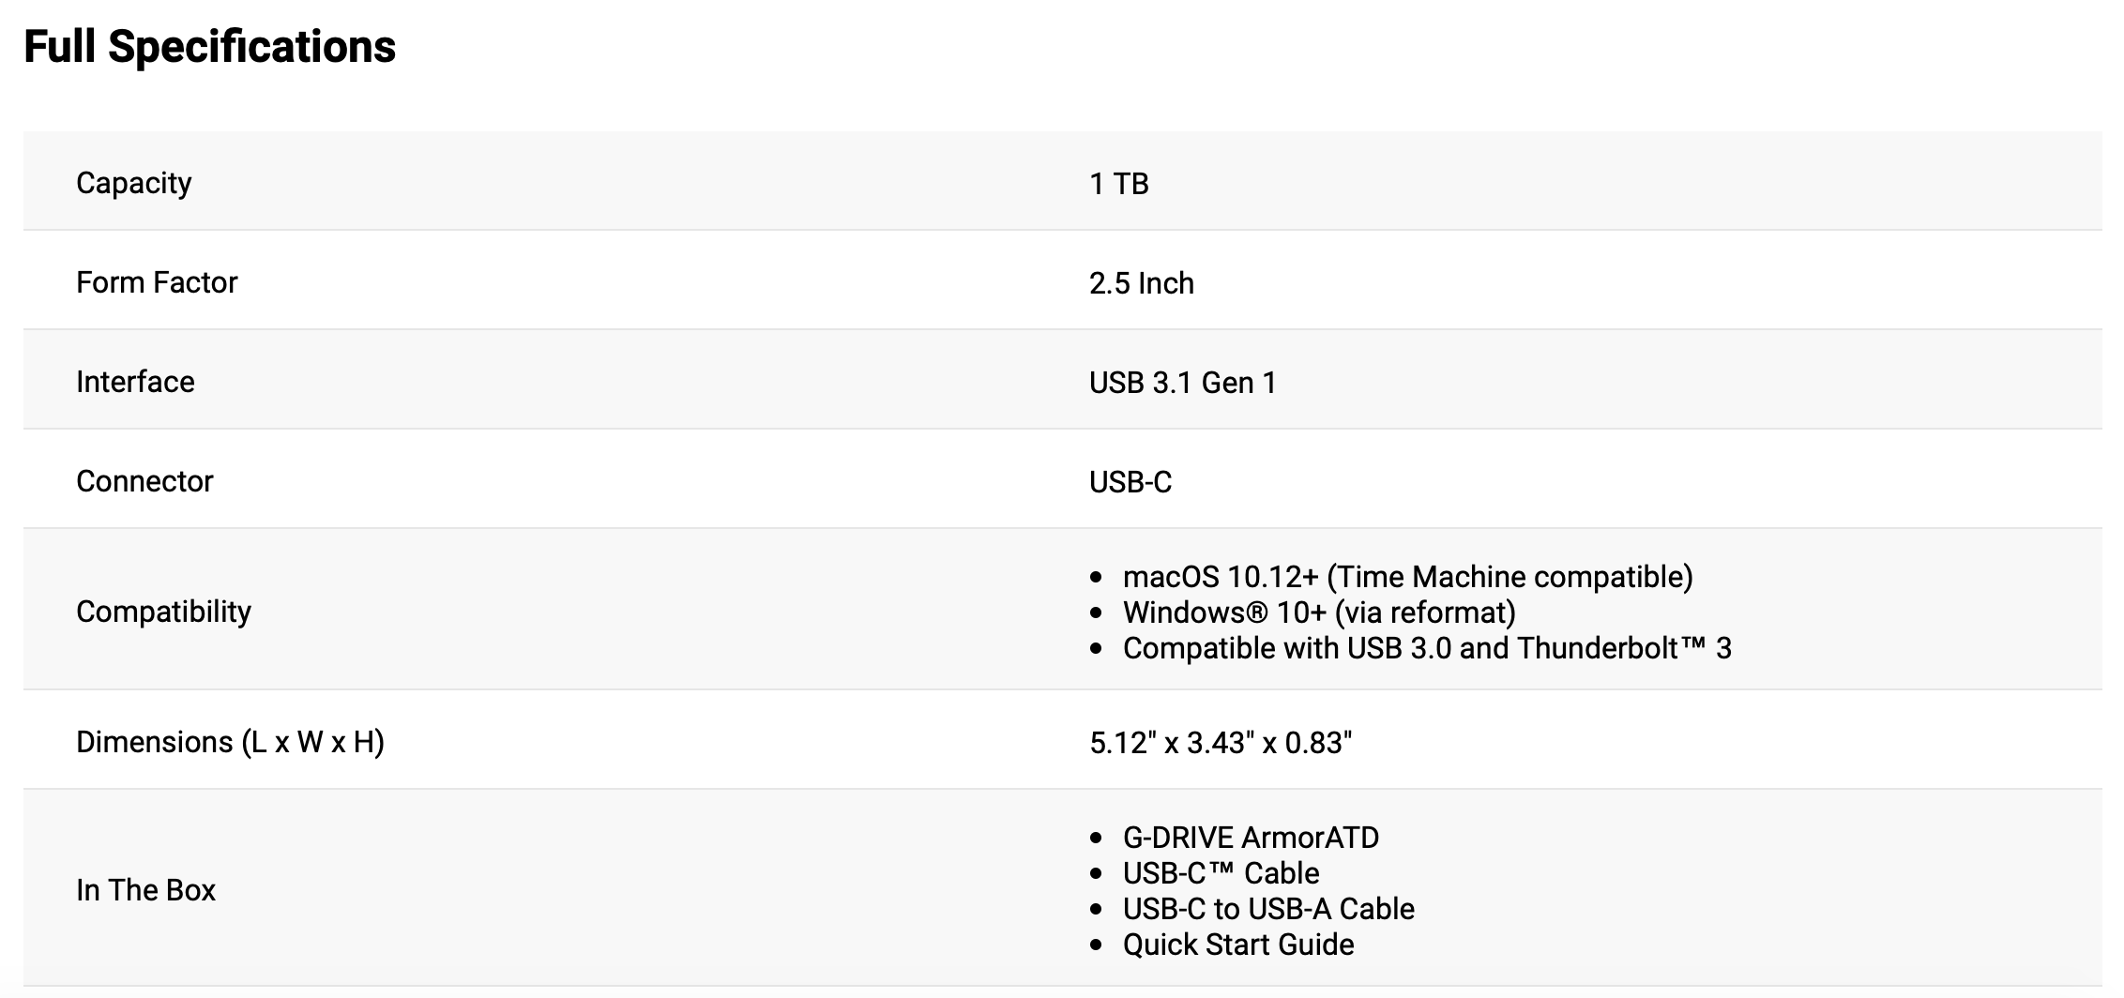Viewport: 2124px width, 998px height.
Task: Click the Windows 10+ via reformat entry
Action: click(x=1318, y=612)
